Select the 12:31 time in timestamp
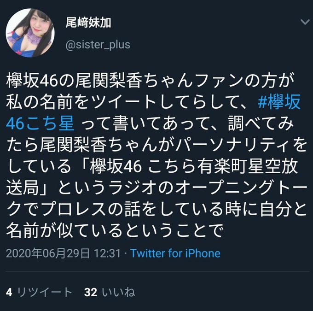 pos(107,253)
